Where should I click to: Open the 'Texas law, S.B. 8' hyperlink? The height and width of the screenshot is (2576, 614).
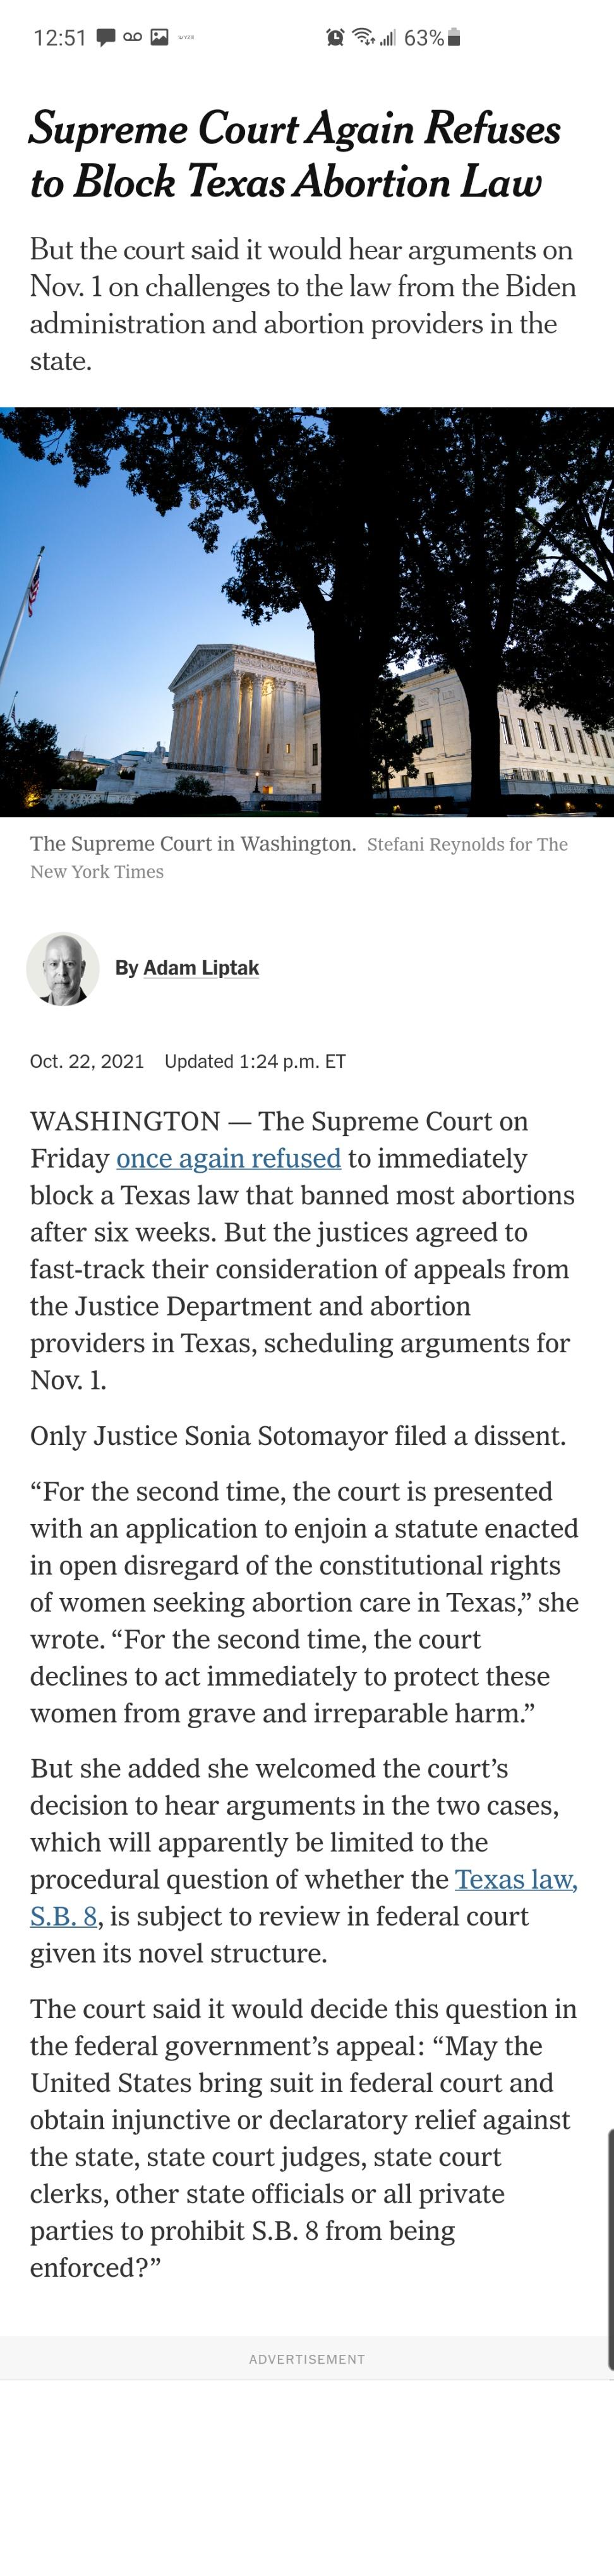pyautogui.click(x=516, y=1875)
